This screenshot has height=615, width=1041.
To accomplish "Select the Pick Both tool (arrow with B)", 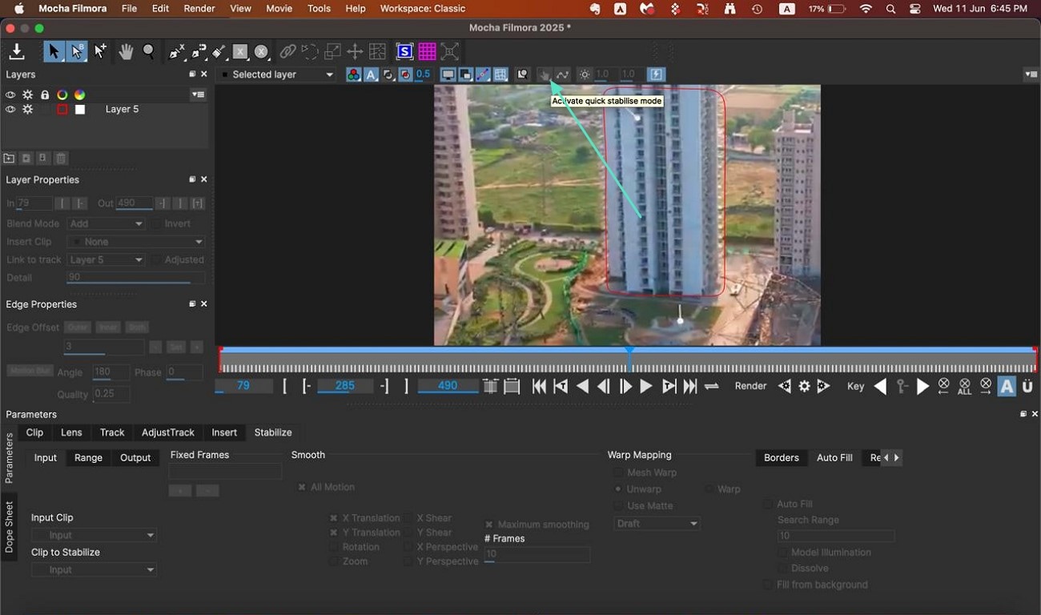I will click(77, 52).
